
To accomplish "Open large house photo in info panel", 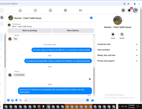I will pyautogui.click(x=118, y=20).
